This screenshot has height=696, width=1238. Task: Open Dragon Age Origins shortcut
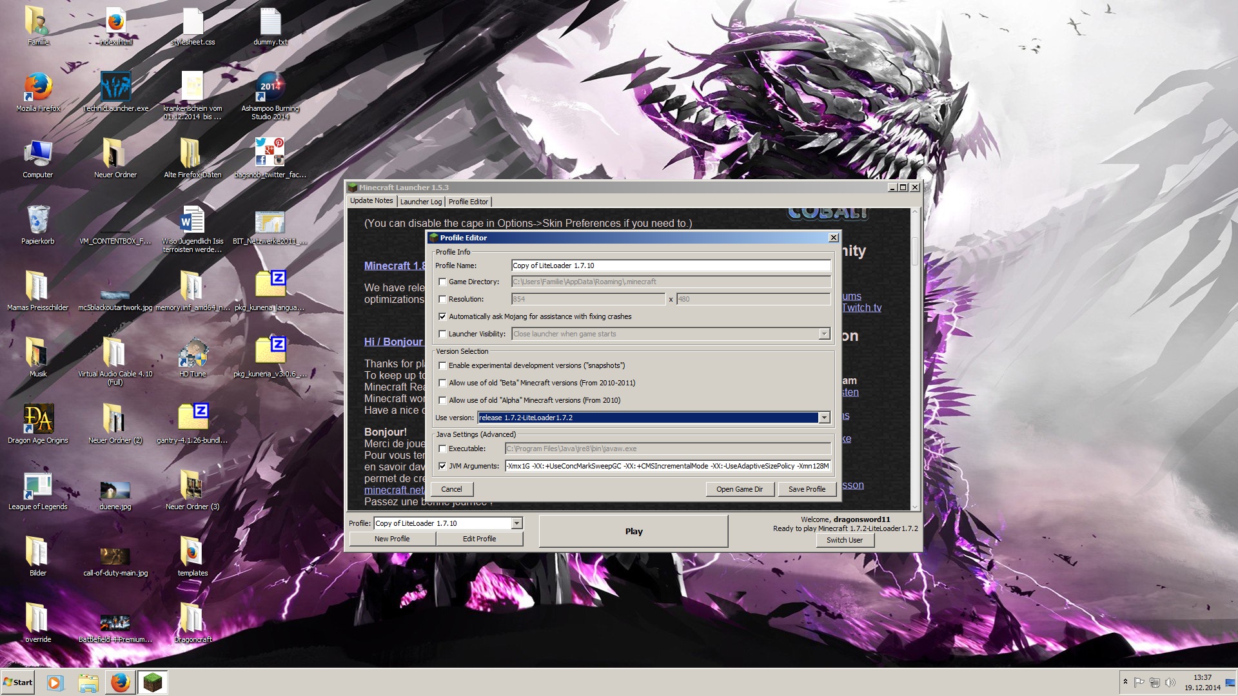38,419
